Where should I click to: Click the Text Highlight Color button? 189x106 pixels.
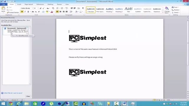(x=47, y=12)
